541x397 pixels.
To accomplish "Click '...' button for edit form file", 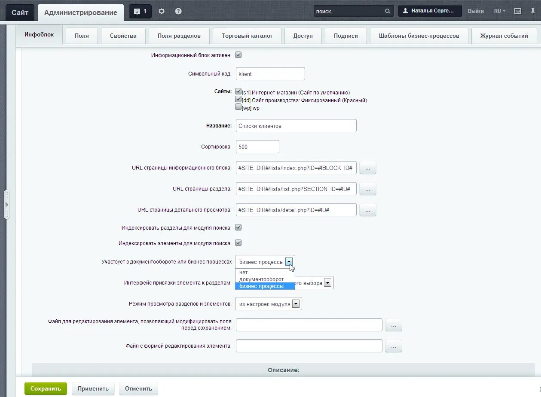I will coord(394,346).
